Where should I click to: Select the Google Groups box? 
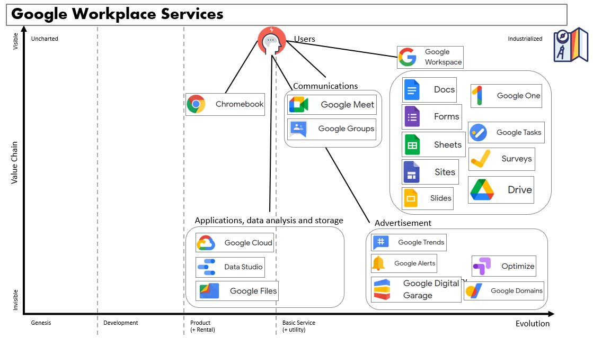pyautogui.click(x=332, y=129)
